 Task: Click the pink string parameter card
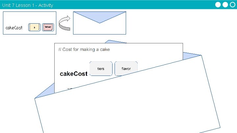click(x=48, y=27)
